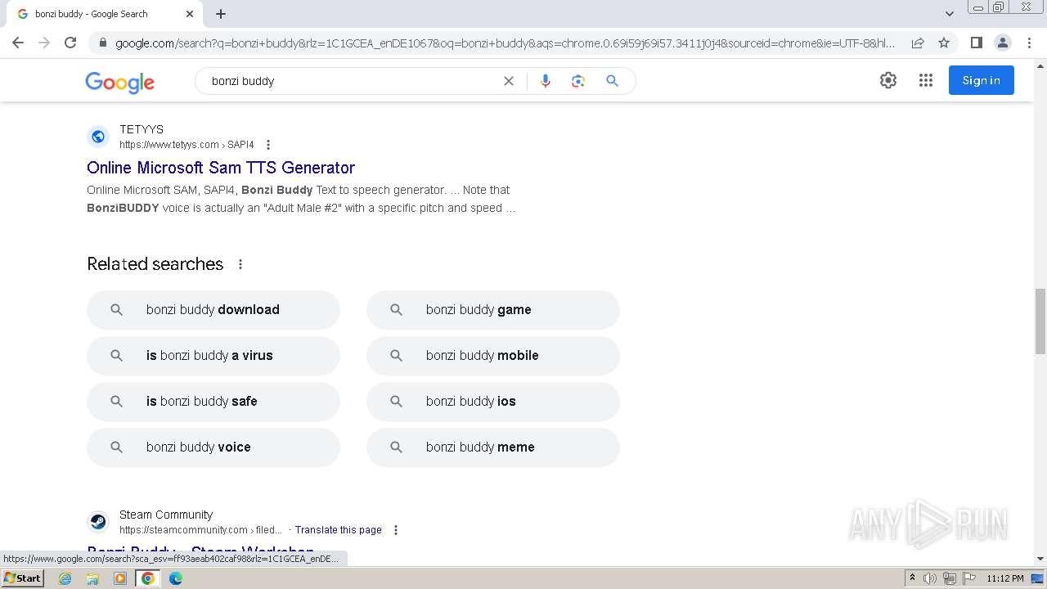The width and height of the screenshot is (1047, 589).
Task: Open network status tray icon
Action: (x=950, y=578)
